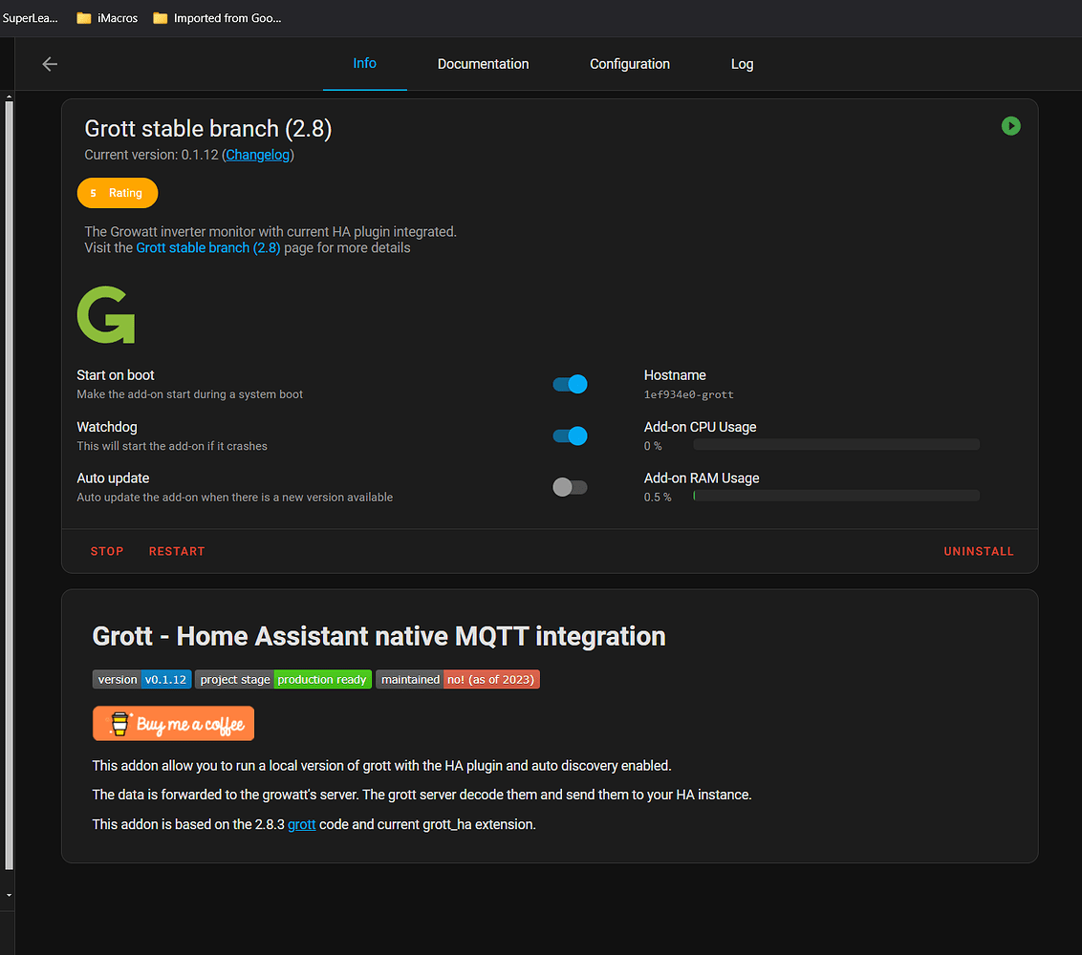The image size is (1082, 955).
Task: Click the project stage production ready badge
Action: [283, 680]
